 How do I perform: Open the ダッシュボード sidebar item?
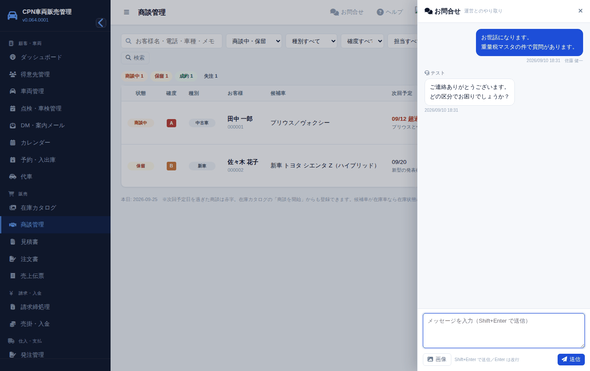click(55, 57)
